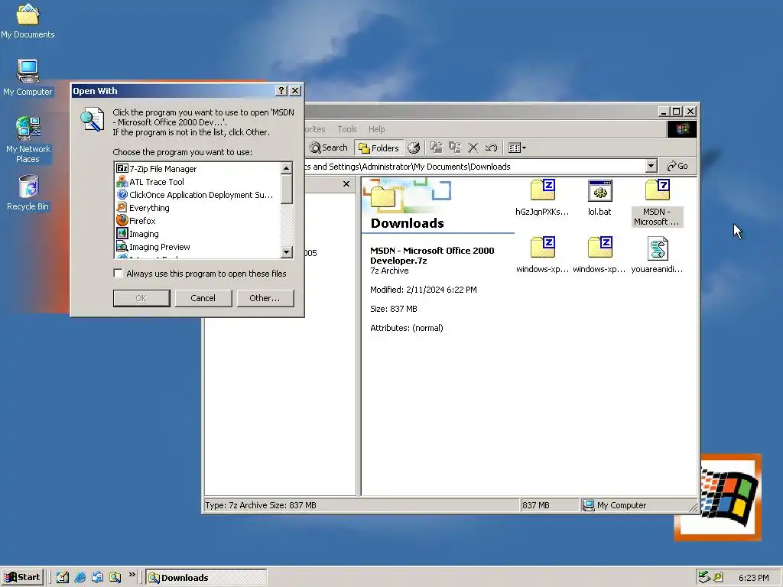The image size is (783, 587).
Task: Click the disabled OK button in Open With
Action: [141, 298]
